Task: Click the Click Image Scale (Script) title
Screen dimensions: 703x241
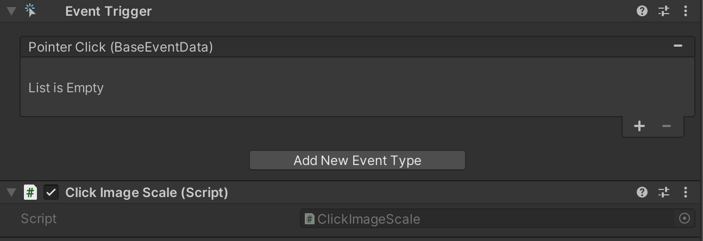Action: coord(147,193)
